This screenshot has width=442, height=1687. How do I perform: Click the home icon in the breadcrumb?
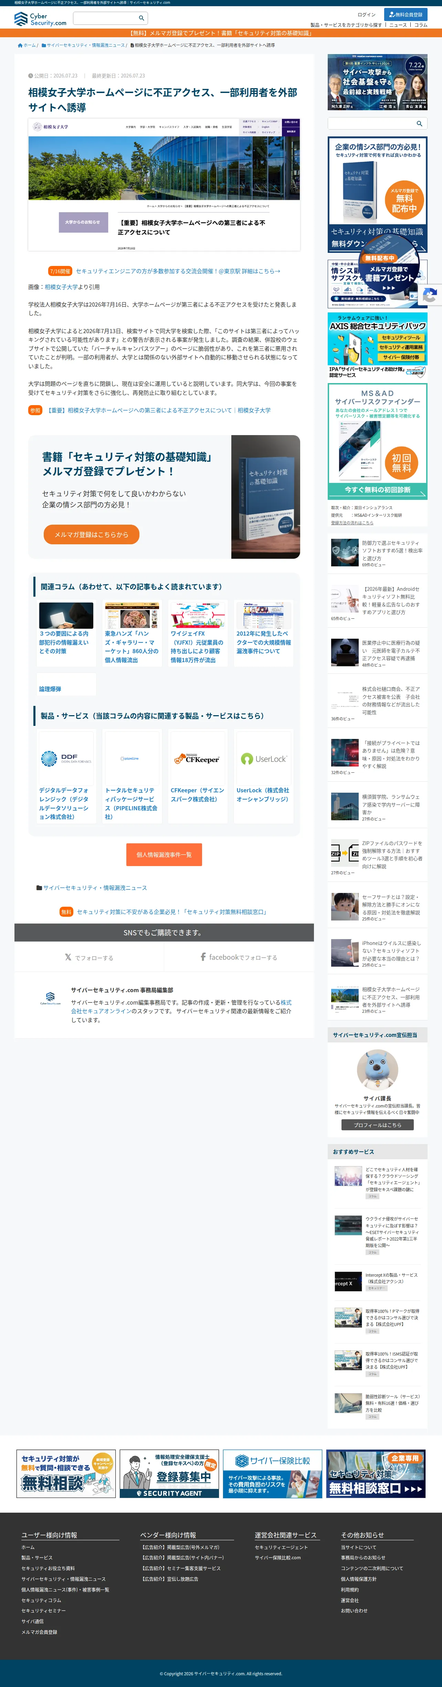[20, 45]
